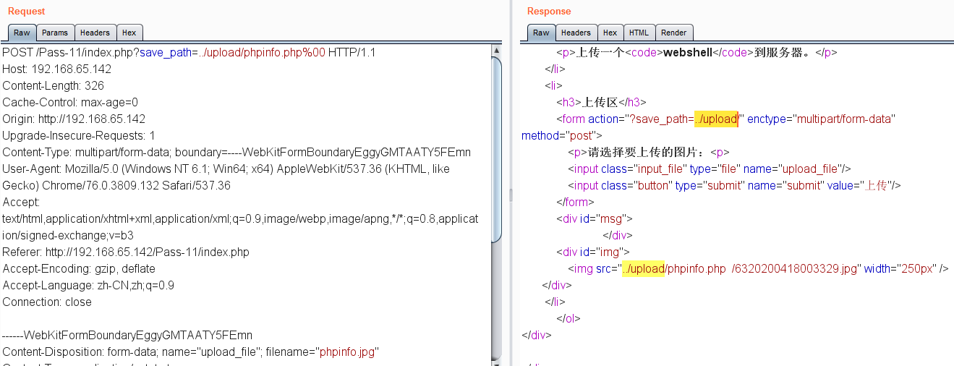Open the Response Headers tab
The height and width of the screenshot is (366, 954).
coord(576,33)
